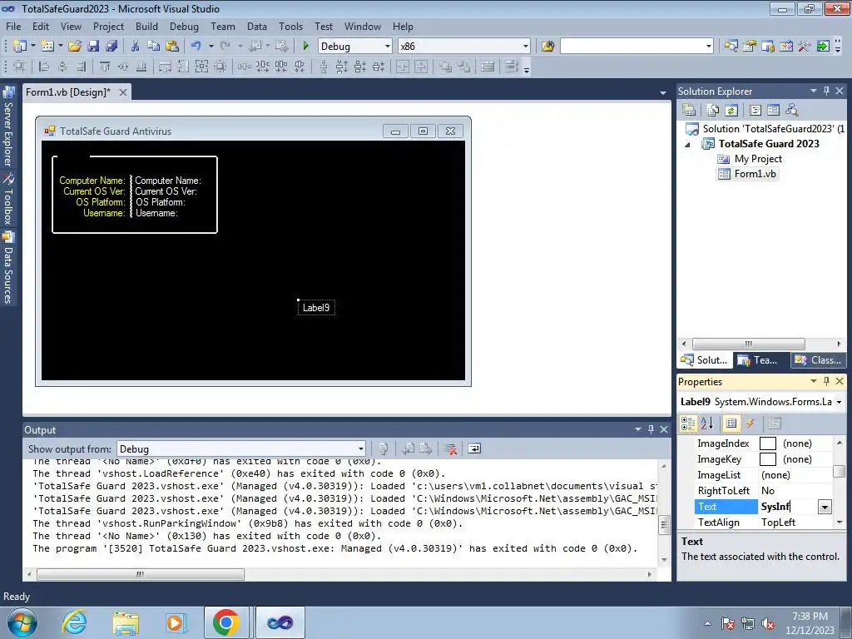Open the Undo history dropdown arrow
Image resolution: width=852 pixels, height=639 pixels.
[x=211, y=47]
